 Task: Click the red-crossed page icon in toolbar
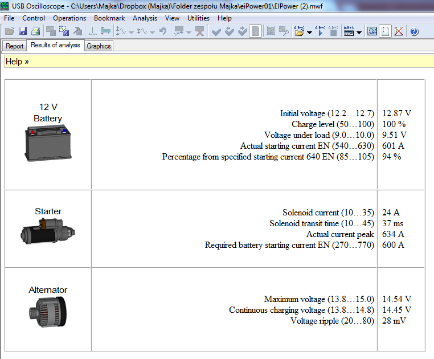pyautogui.click(x=399, y=32)
